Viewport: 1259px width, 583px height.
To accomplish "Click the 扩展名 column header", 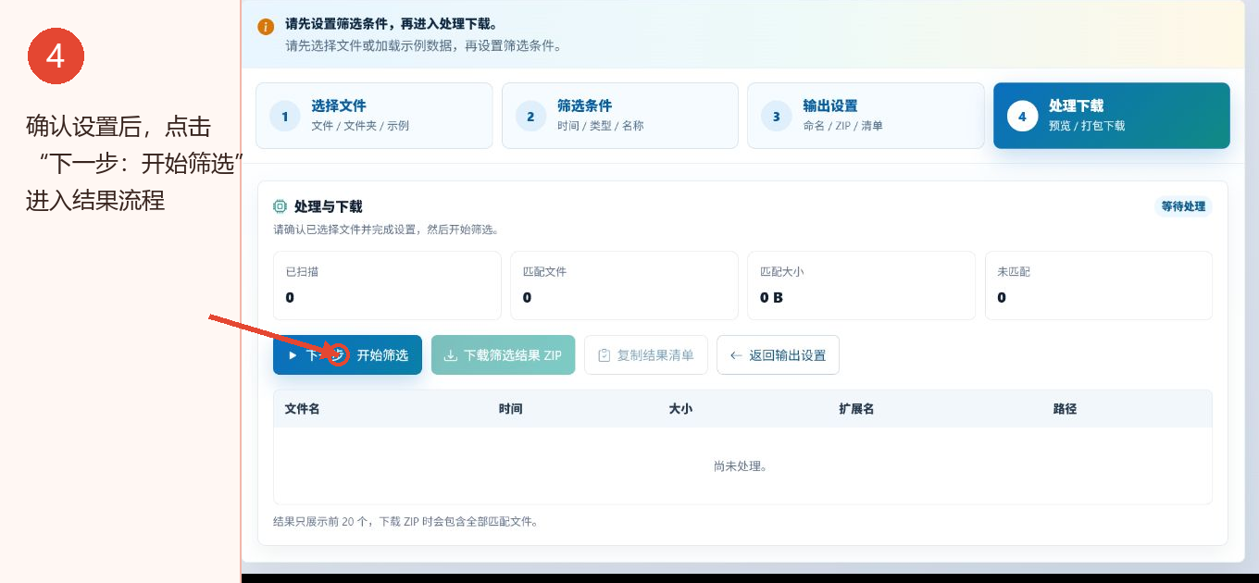I will pos(856,408).
